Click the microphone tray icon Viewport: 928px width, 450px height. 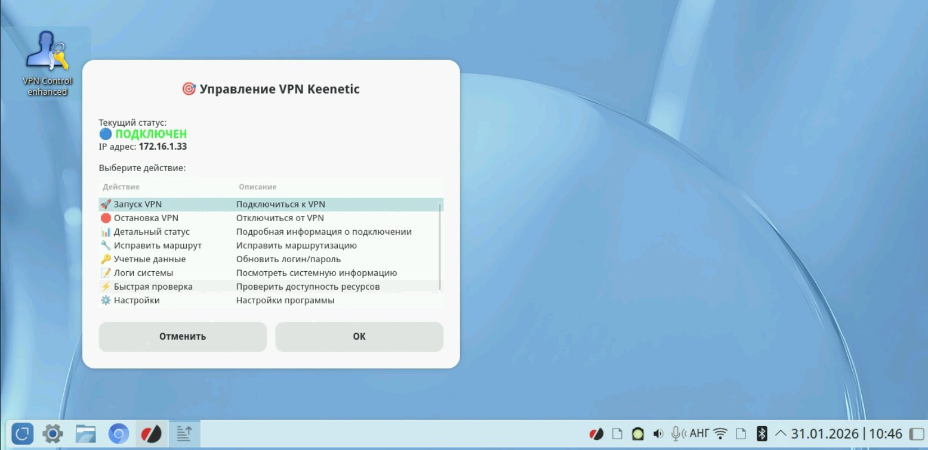pyautogui.click(x=678, y=434)
